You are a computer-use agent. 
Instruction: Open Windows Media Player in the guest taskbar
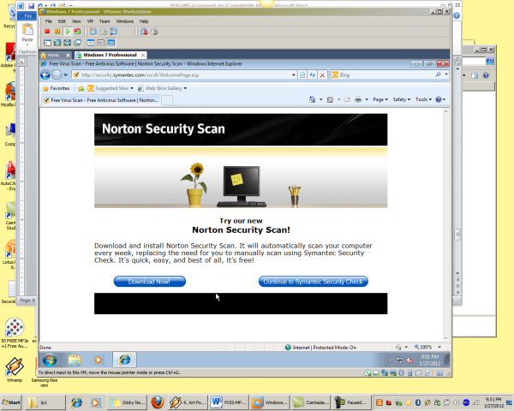coord(99,360)
